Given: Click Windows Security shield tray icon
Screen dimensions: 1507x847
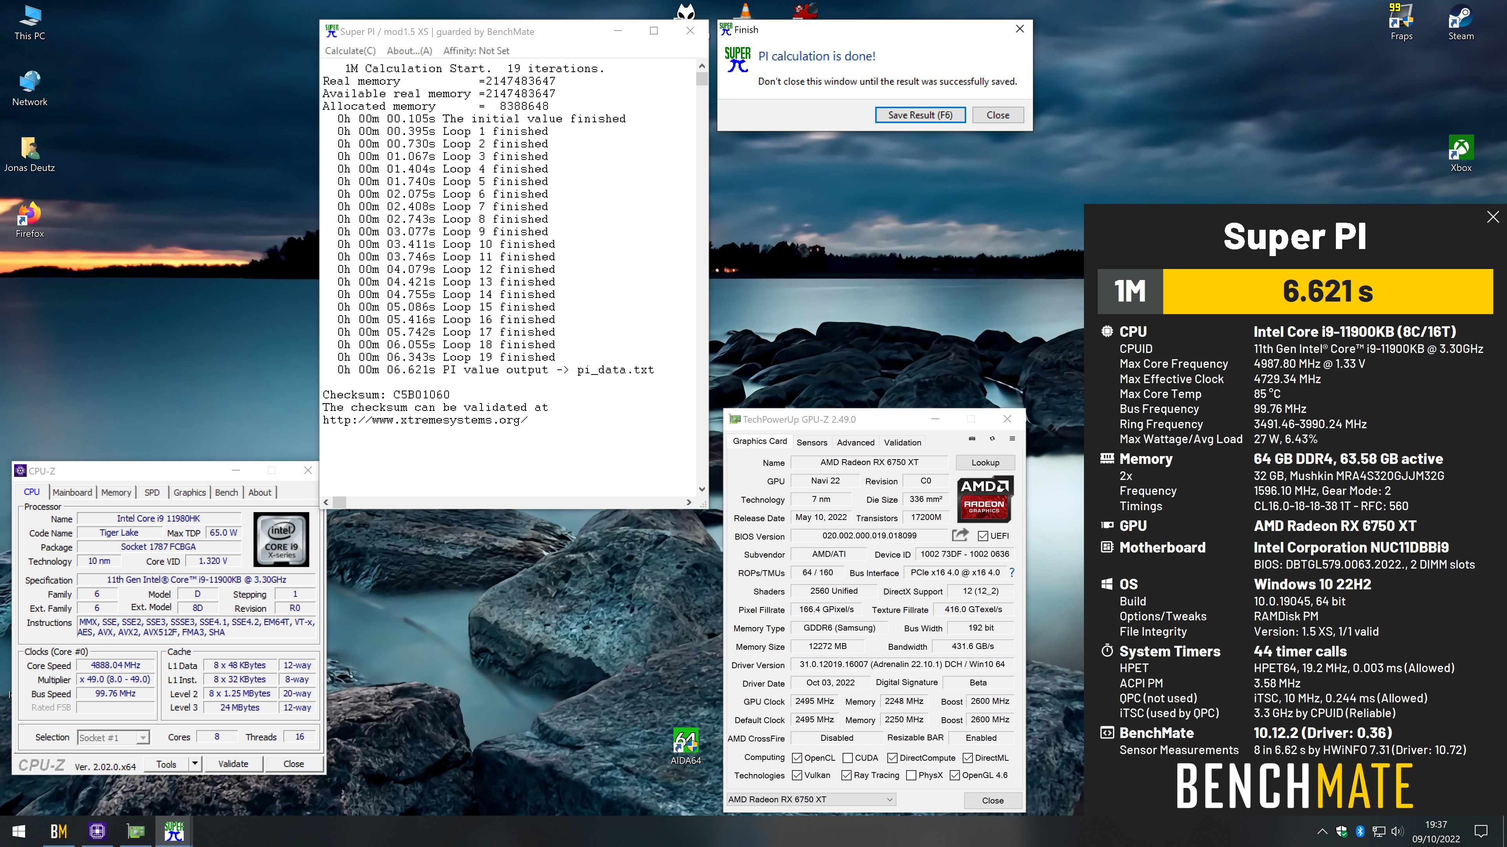Looking at the screenshot, I should coord(1341,831).
